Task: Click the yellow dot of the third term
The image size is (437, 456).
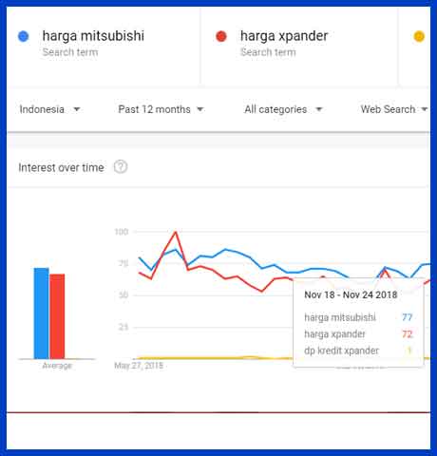Action: [419, 36]
